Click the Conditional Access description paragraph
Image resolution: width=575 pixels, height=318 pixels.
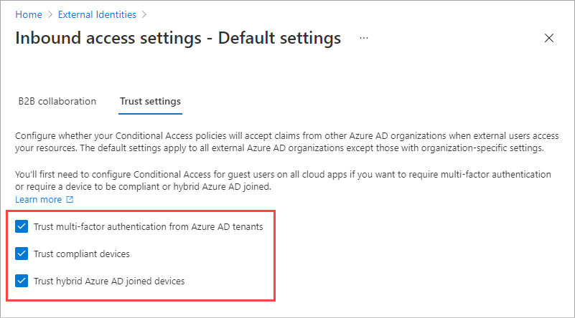coord(280,142)
